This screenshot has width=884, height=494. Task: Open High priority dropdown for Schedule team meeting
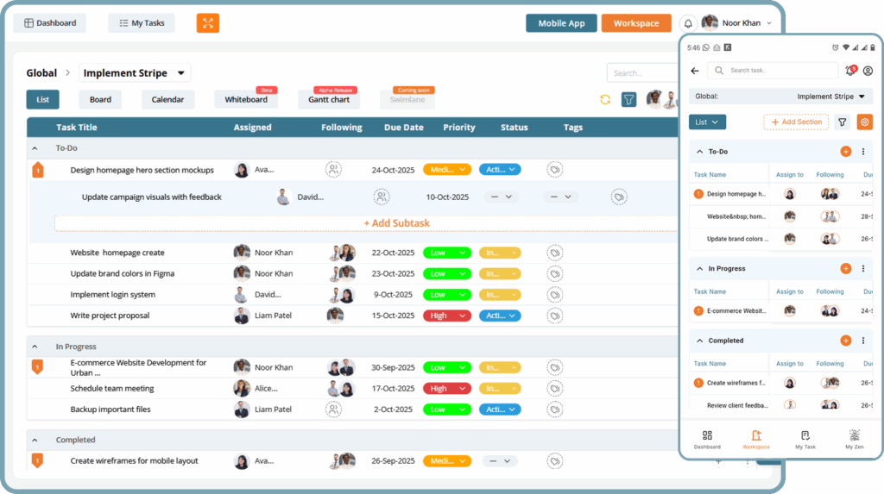pos(446,389)
